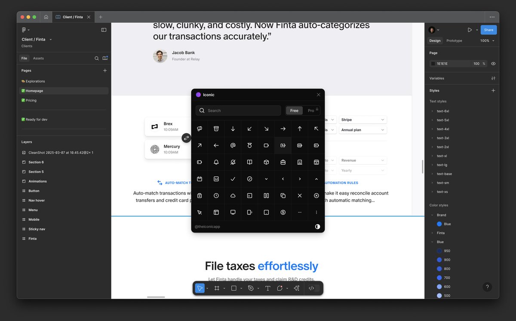The width and height of the screenshot is (516, 321).
Task: Select the clock icon in Iconic
Action: point(216,196)
